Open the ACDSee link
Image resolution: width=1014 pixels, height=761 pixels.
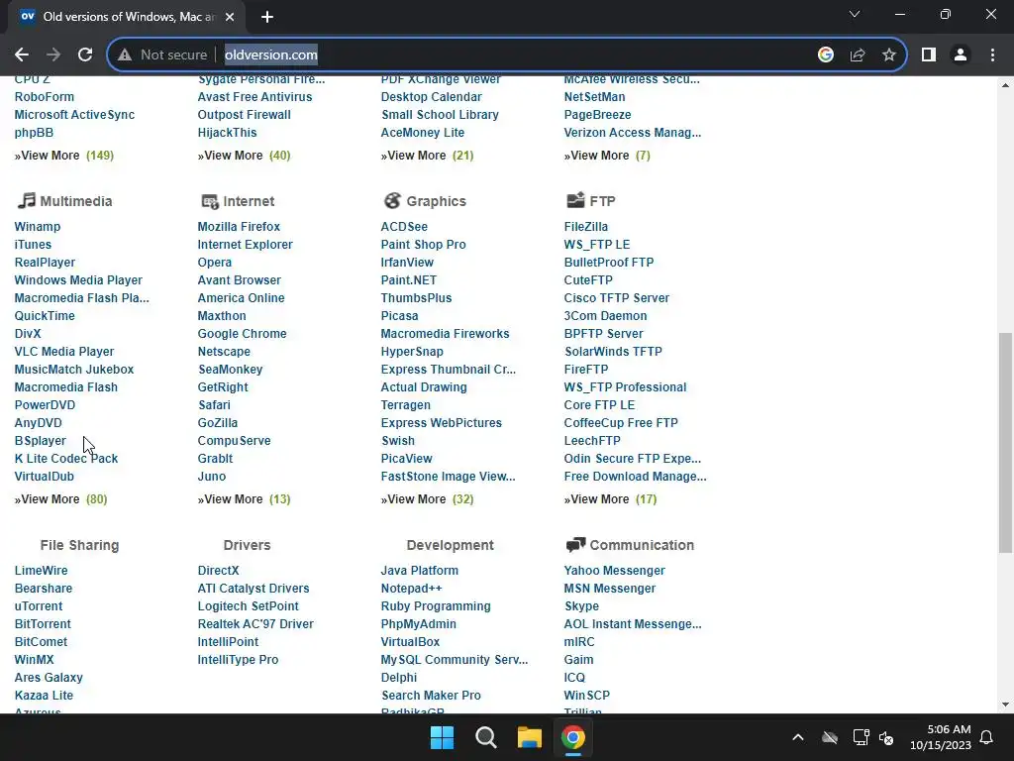click(404, 227)
